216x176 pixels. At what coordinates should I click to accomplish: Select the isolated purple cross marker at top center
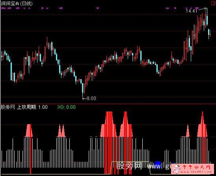(97, 8)
